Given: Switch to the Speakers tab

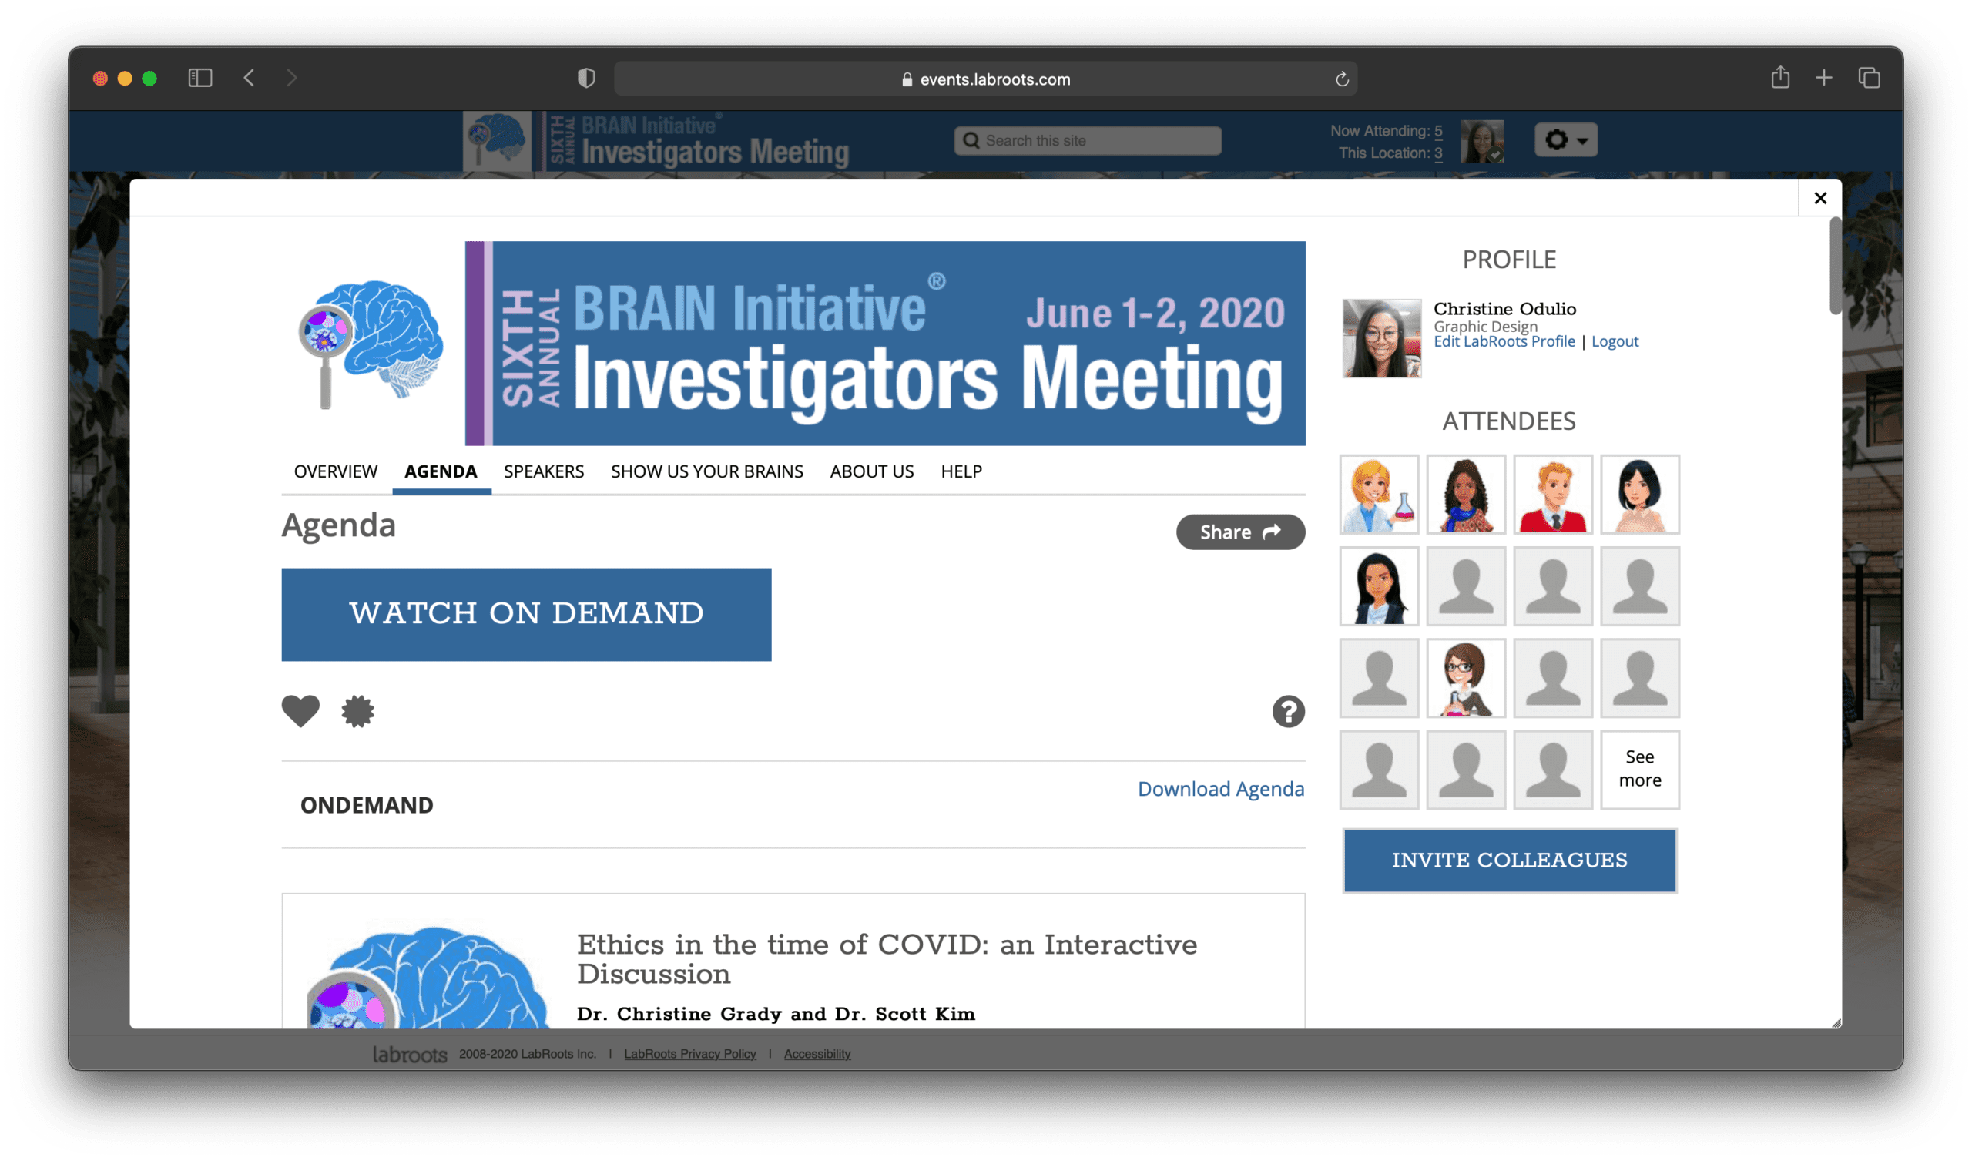Looking at the screenshot, I should click(x=544, y=471).
